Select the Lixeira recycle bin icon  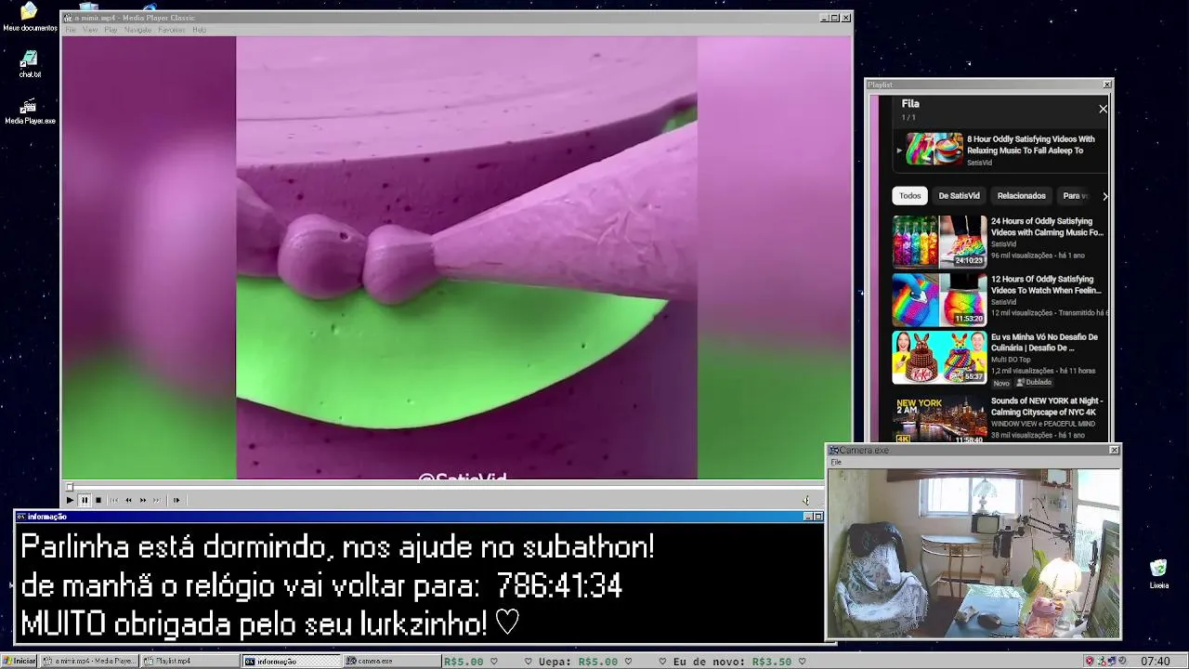point(1158,573)
